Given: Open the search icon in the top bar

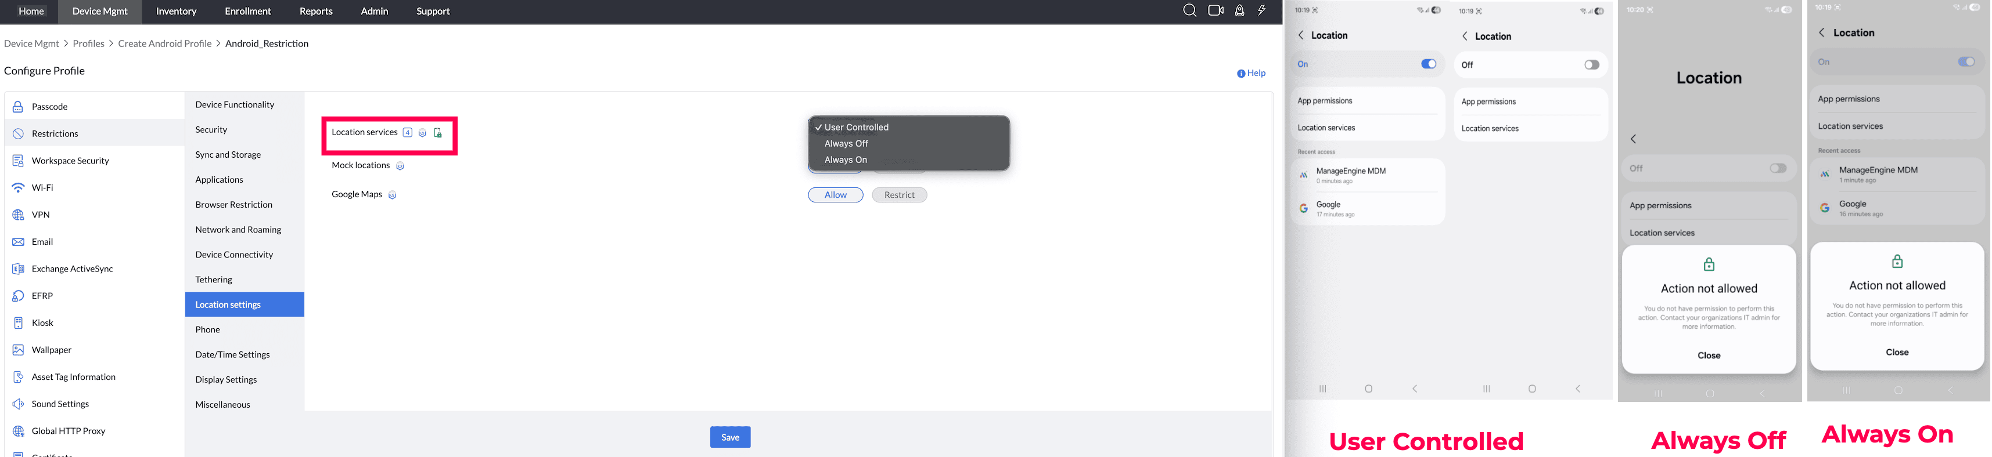Looking at the screenshot, I should pos(1189,11).
